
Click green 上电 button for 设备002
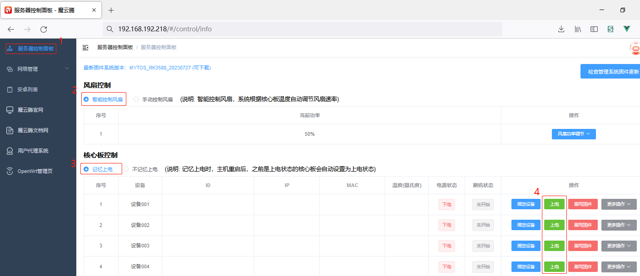pos(554,225)
